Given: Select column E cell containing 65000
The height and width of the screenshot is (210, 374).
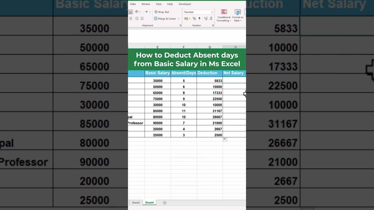Looking at the screenshot, I should pos(157,93).
